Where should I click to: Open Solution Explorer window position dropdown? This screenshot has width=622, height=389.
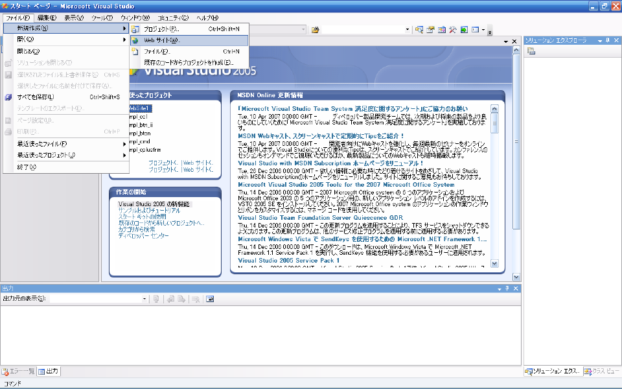[x=600, y=40]
